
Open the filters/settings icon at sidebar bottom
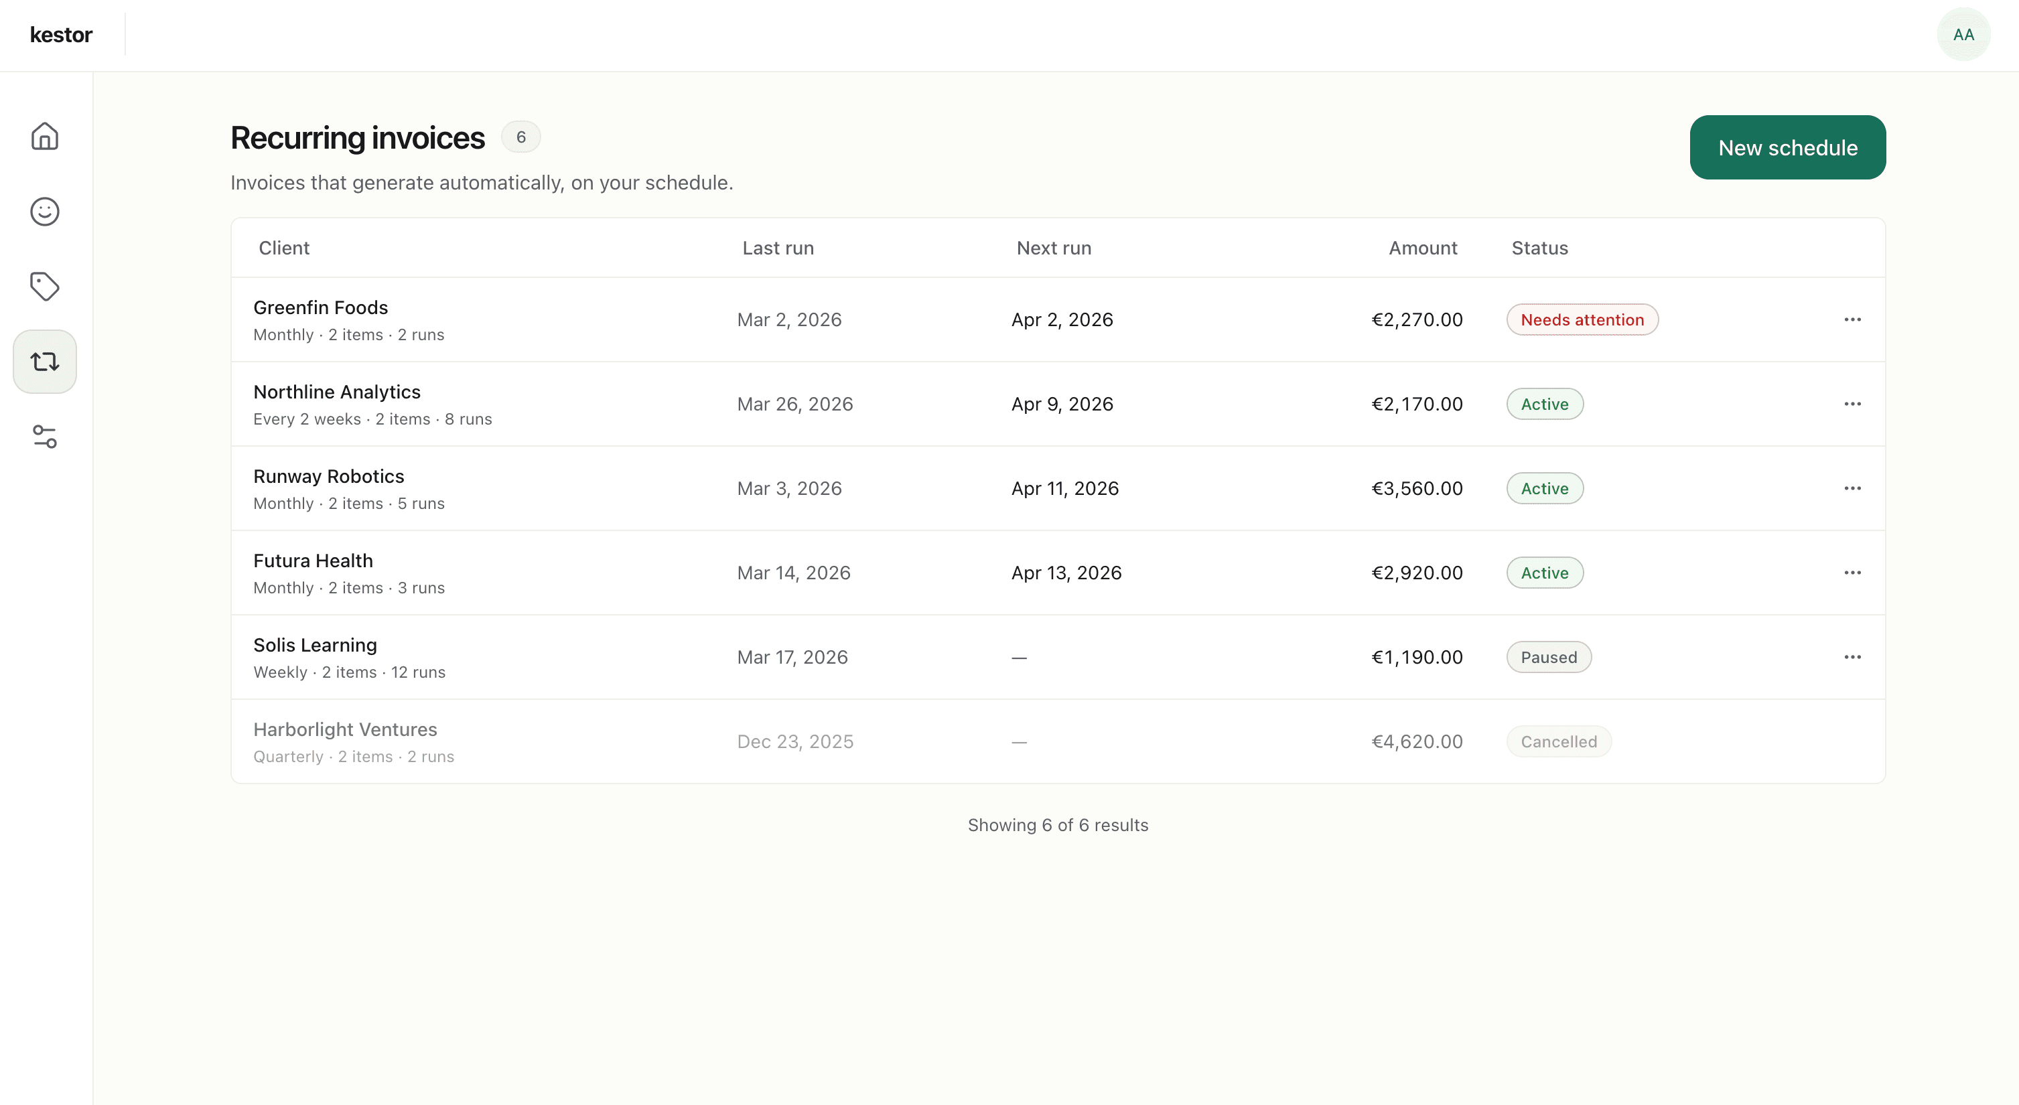[x=45, y=437]
